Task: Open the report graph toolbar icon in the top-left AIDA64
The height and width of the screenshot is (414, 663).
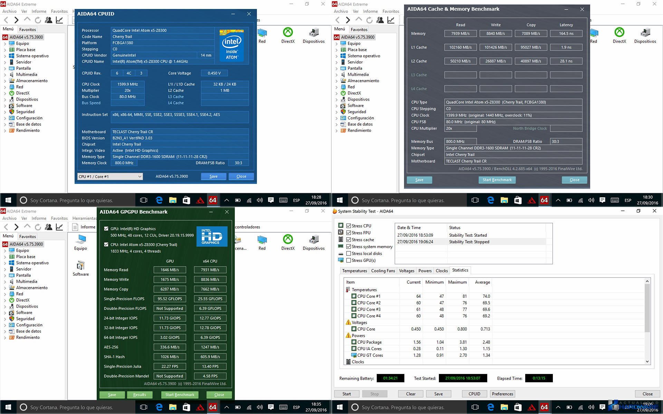Action: click(x=59, y=20)
